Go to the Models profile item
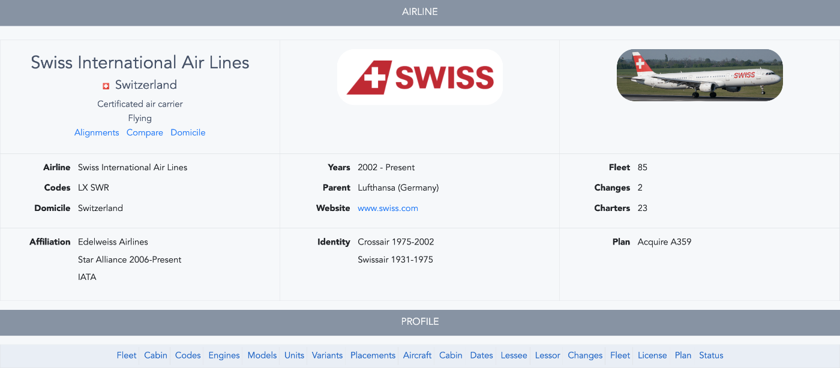840x368 pixels. pyautogui.click(x=262, y=355)
